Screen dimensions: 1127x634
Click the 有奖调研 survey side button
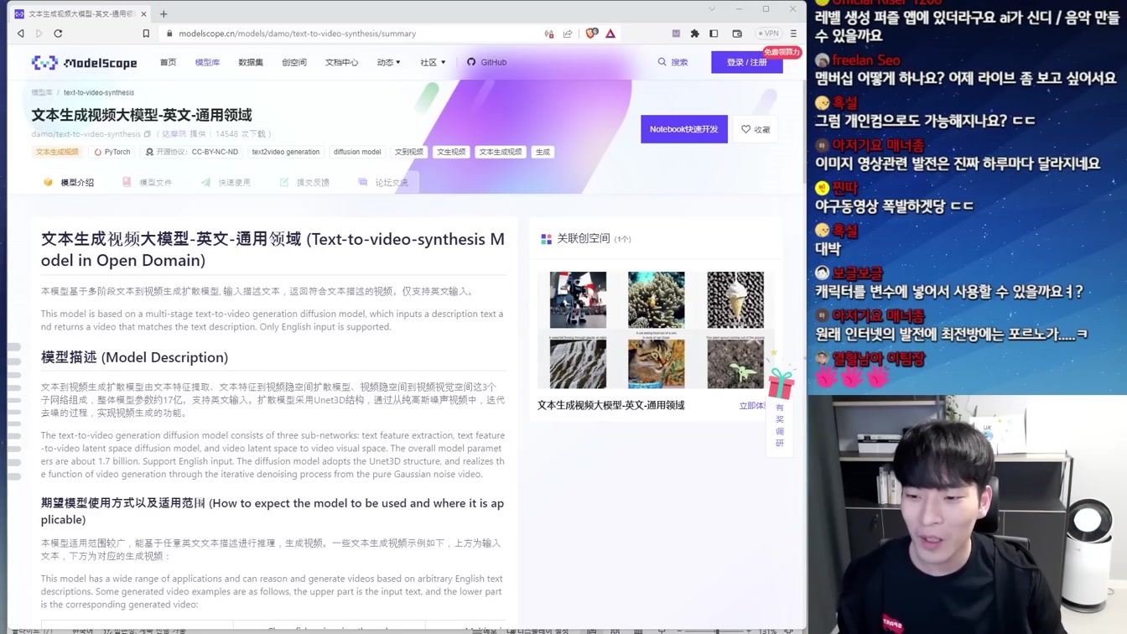coord(780,425)
